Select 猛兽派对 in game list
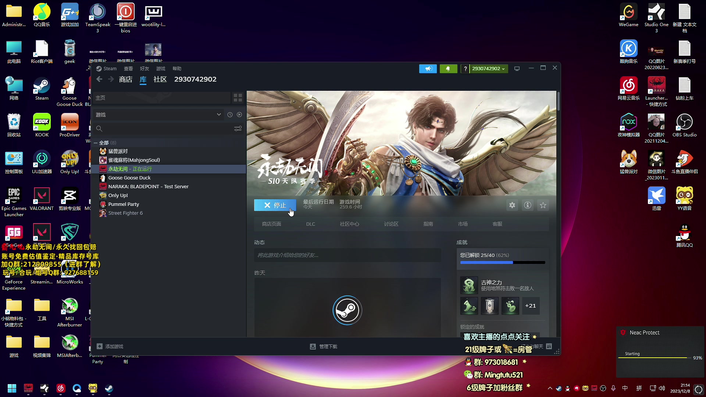Viewport: 706px width, 397px height. (x=169, y=151)
